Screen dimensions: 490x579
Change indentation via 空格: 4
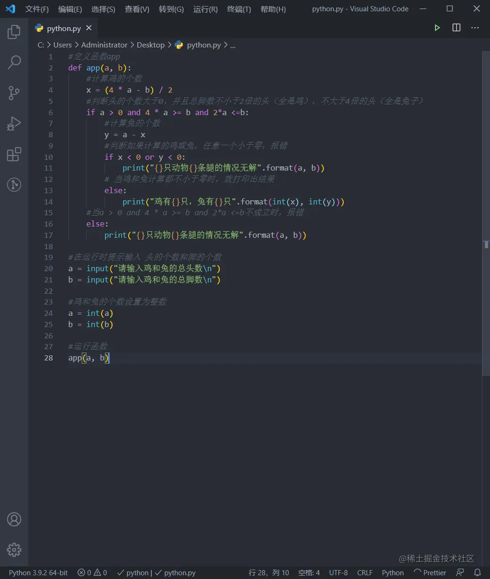pos(309,572)
